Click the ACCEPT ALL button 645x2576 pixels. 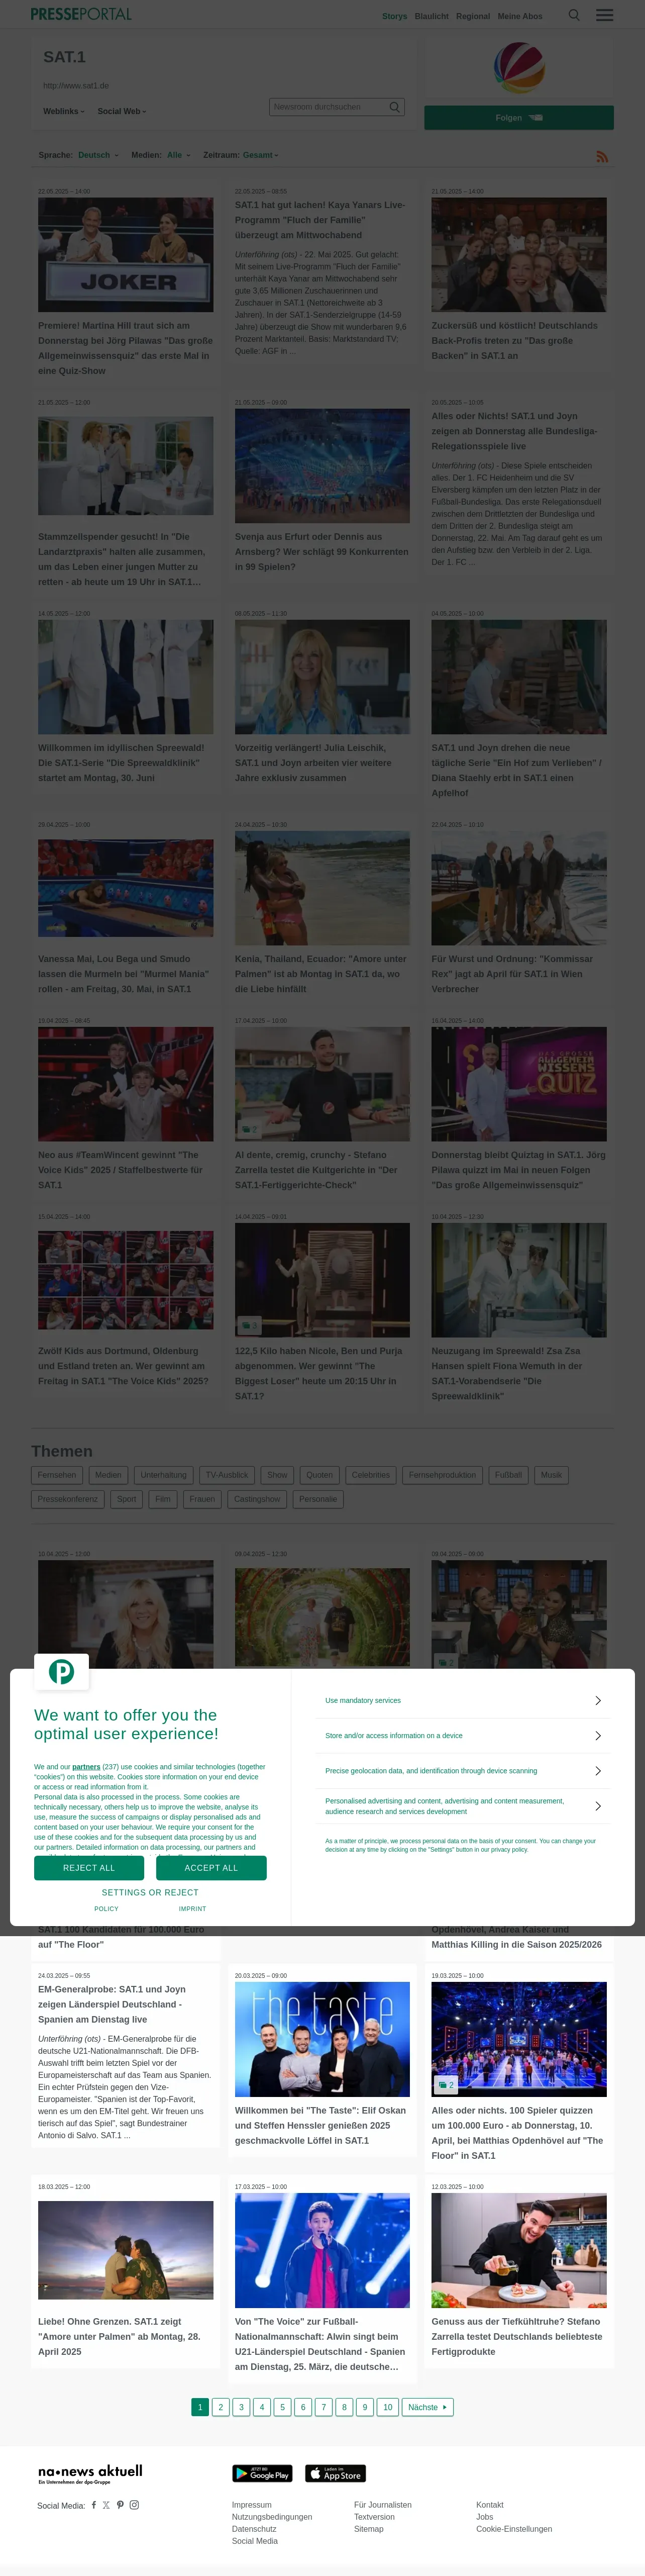point(211,1867)
